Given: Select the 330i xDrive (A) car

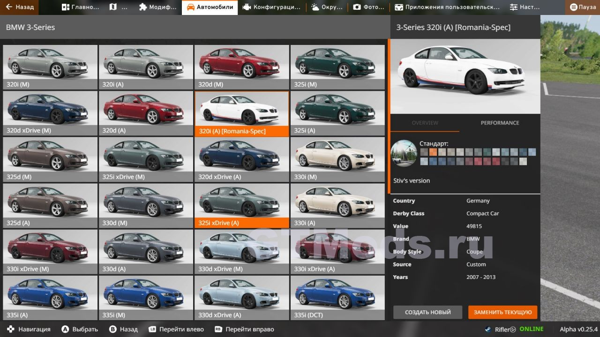Looking at the screenshot, I should point(337,251).
